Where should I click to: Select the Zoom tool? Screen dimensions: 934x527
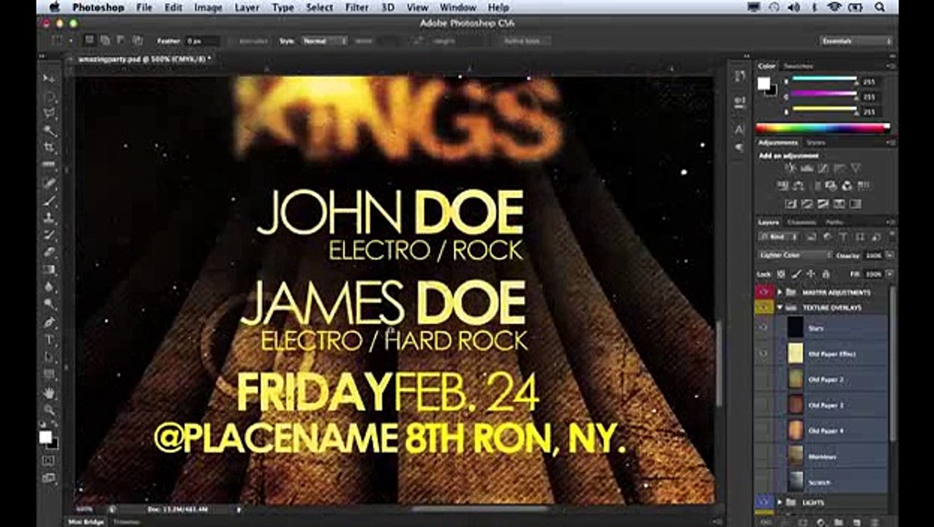pyautogui.click(x=49, y=409)
